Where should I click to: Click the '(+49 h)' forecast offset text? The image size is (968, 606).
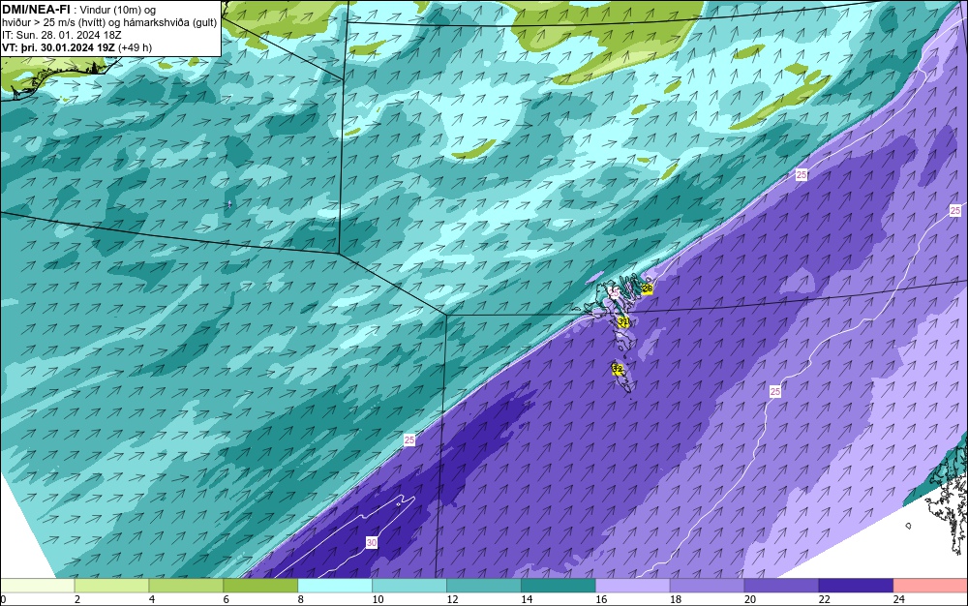(x=136, y=47)
